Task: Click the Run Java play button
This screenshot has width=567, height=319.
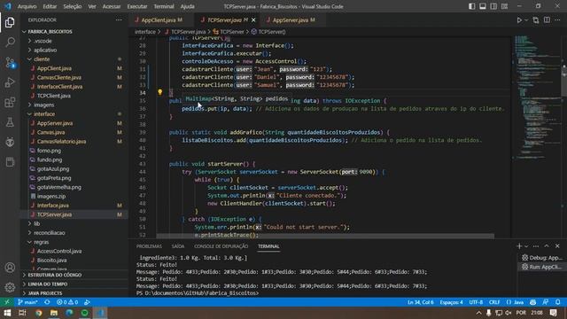Action: [x=519, y=20]
